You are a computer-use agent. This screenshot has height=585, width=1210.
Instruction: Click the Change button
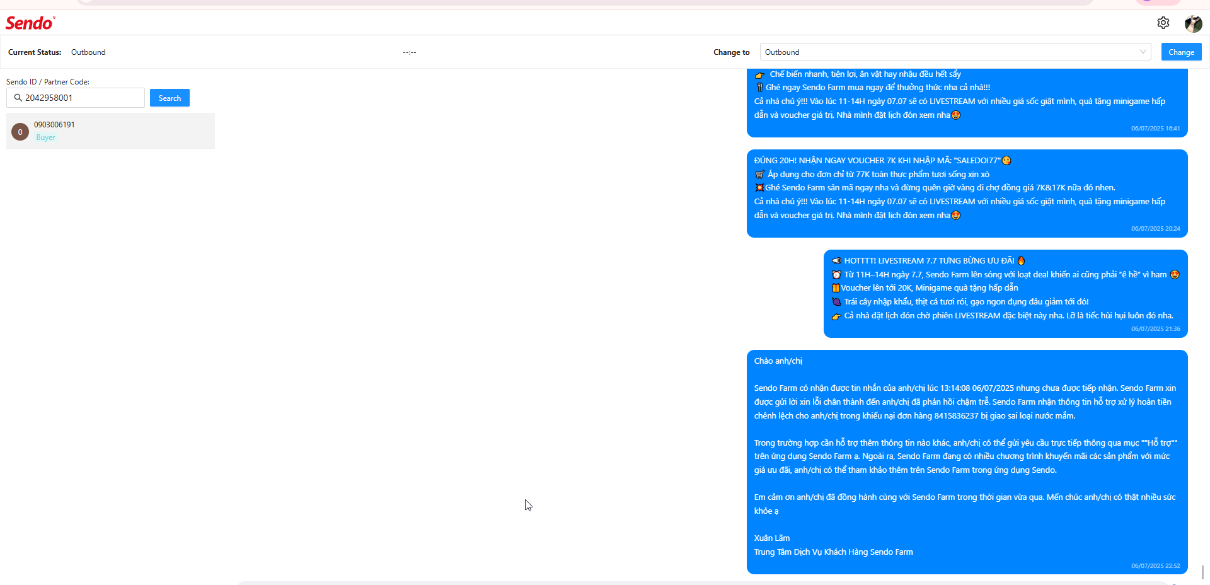[x=1181, y=52]
